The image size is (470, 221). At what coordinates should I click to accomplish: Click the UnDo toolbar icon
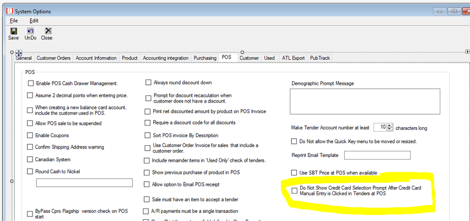30,31
